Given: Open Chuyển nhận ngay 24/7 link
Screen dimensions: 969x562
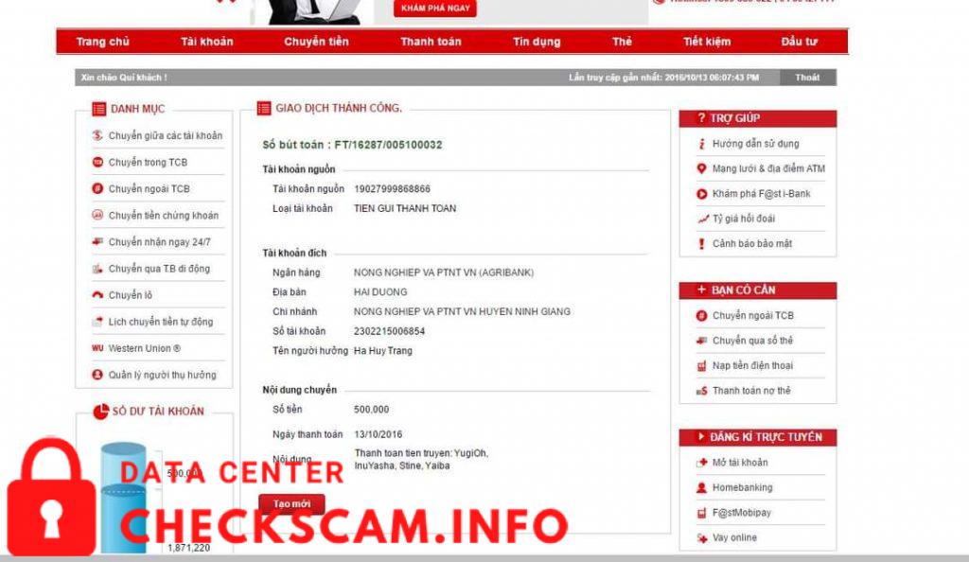Looking at the screenshot, I should coord(159,241).
